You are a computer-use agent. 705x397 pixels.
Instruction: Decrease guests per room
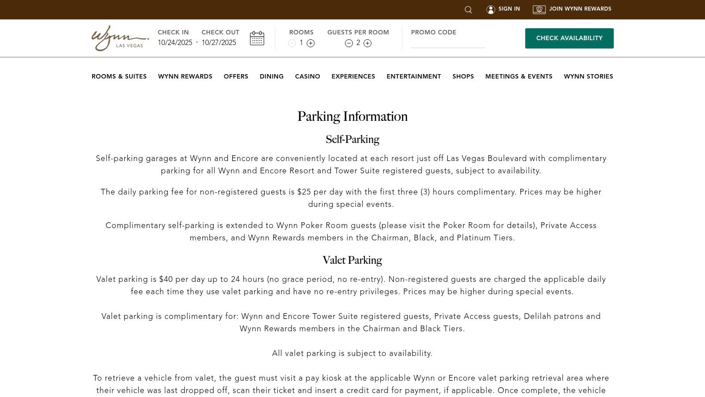tap(349, 43)
